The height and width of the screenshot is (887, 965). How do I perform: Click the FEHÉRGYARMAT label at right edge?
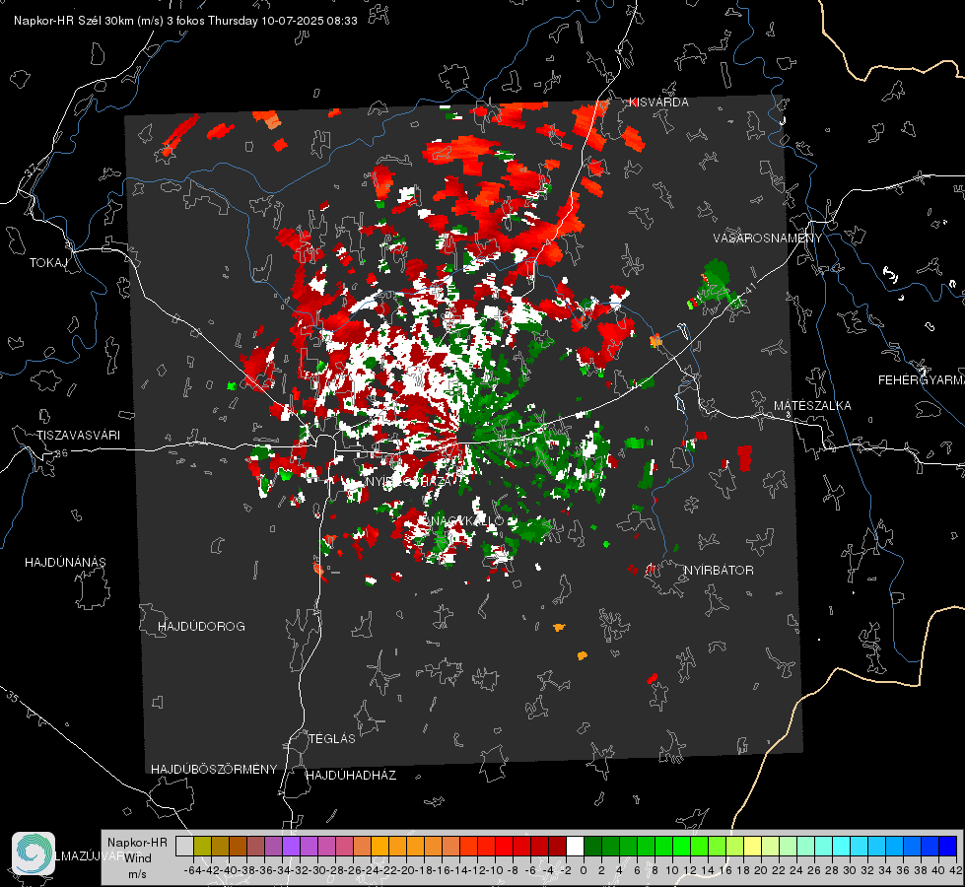[921, 380]
